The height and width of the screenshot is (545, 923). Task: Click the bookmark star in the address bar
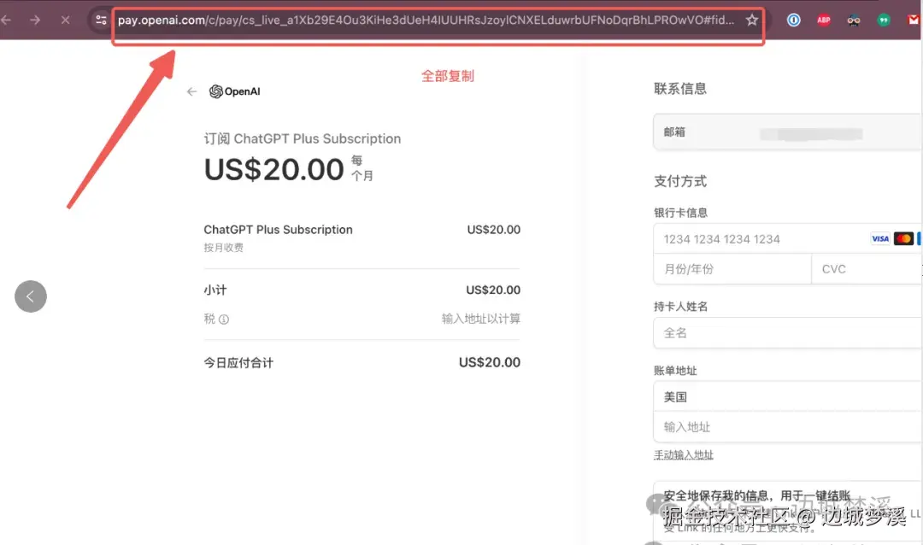click(750, 19)
